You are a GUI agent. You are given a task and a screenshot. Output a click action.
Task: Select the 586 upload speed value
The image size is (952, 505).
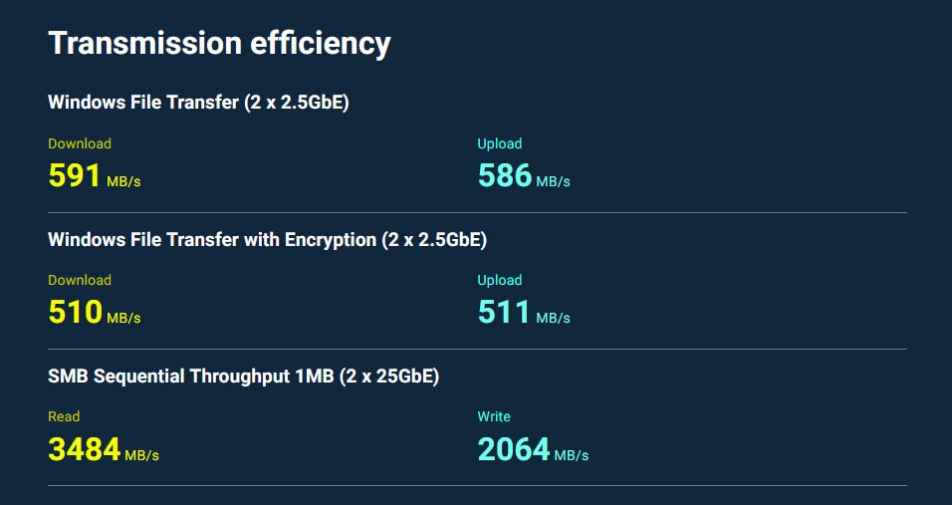click(x=505, y=176)
